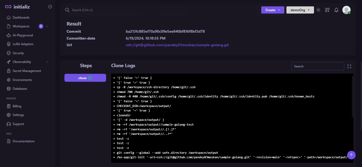
Task: Click log line 'chmod 700 /home/git/.ssh'
Action: [x=136, y=92]
